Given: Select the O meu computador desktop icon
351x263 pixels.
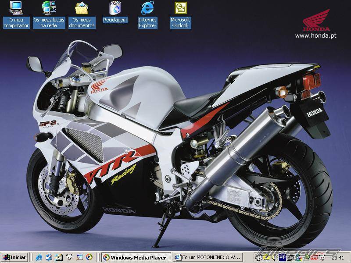Looking at the screenshot, I should (16, 15).
